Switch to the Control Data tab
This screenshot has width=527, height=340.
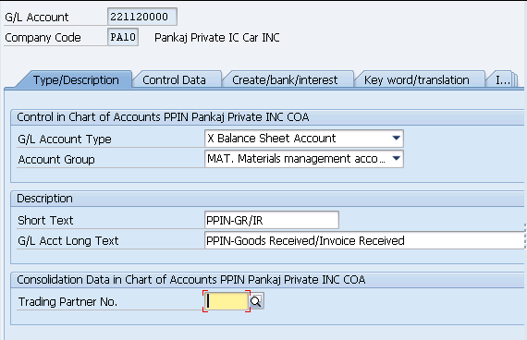tap(174, 80)
